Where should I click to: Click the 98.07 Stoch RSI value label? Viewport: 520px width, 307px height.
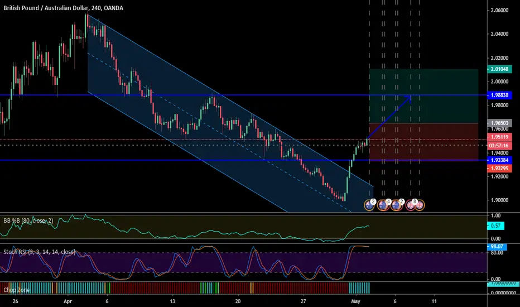click(497, 247)
